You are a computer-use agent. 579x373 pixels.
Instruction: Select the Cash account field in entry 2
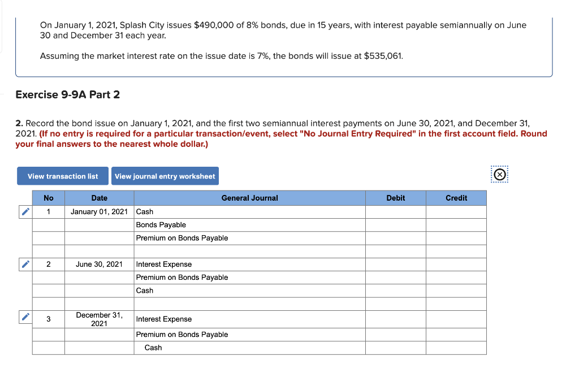(249, 290)
